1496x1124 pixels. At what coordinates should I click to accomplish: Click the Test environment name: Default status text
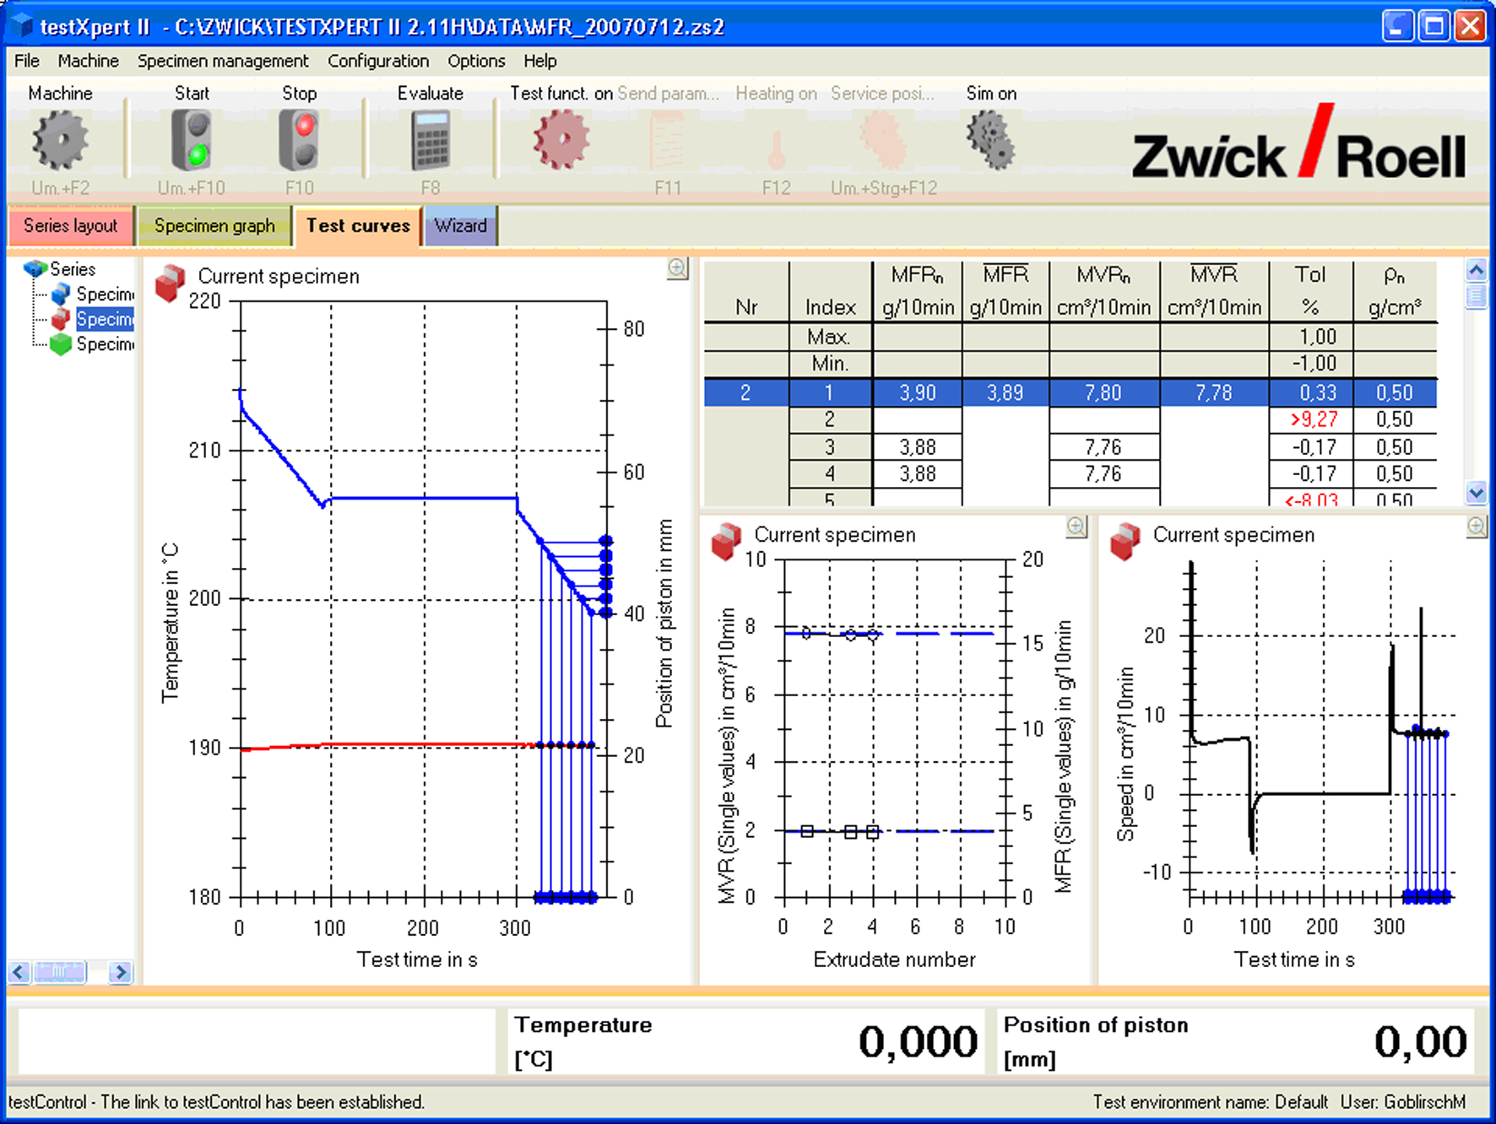click(1210, 1102)
